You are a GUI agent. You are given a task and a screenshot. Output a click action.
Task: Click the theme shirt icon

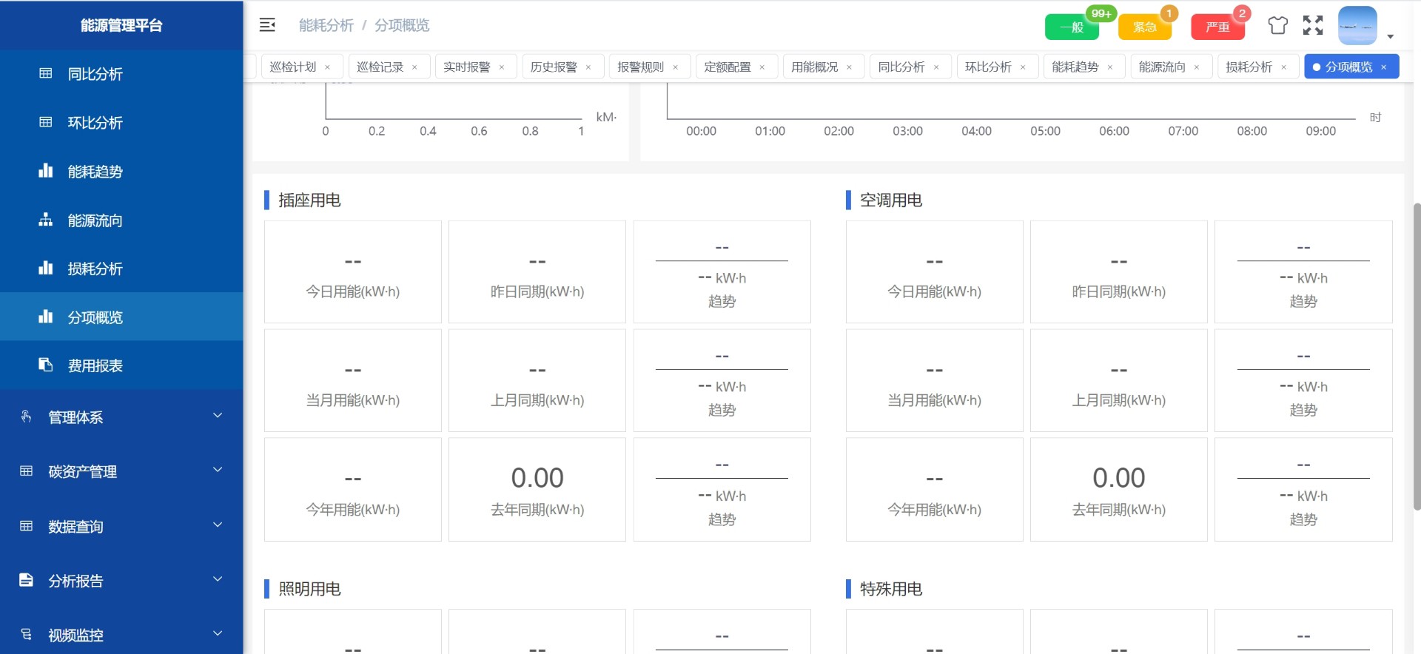click(1277, 26)
